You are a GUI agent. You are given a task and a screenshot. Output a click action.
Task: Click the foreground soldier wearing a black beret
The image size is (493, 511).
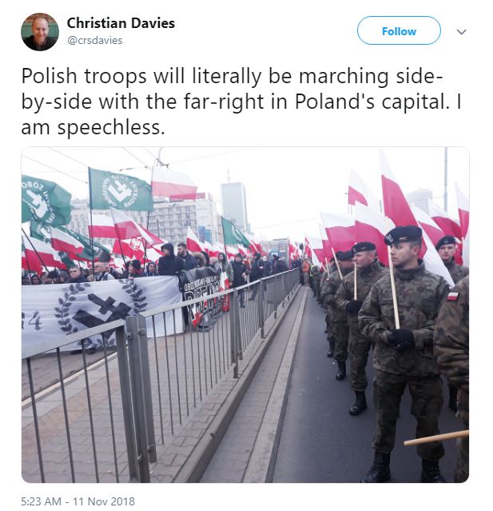tap(404, 352)
